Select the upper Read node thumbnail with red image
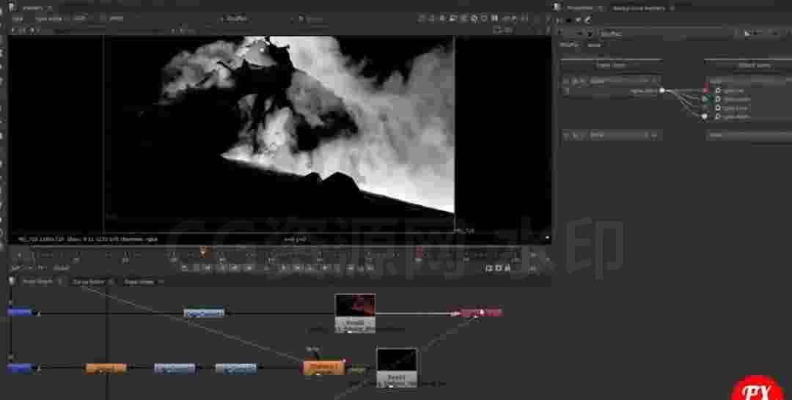The width and height of the screenshot is (792, 400). coord(355,314)
